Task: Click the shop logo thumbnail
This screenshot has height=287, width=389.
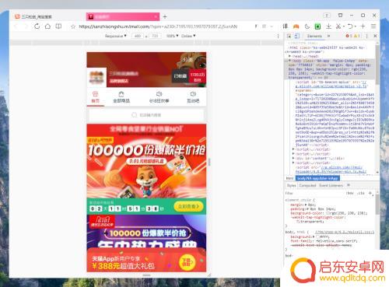Action: pyautogui.click(x=96, y=77)
